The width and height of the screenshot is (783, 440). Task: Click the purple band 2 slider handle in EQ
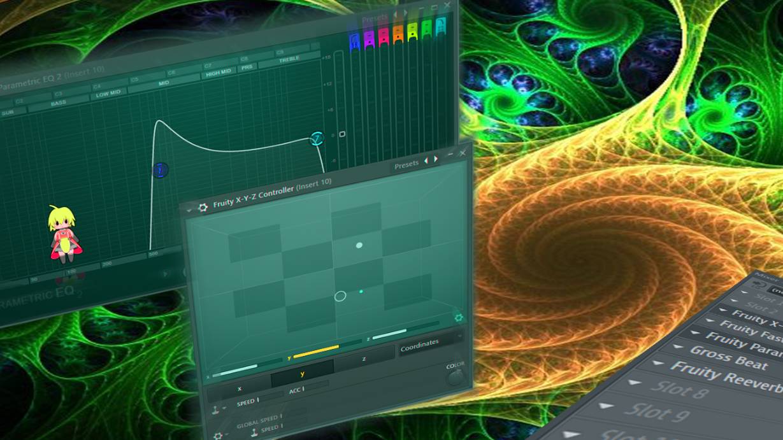pos(370,39)
